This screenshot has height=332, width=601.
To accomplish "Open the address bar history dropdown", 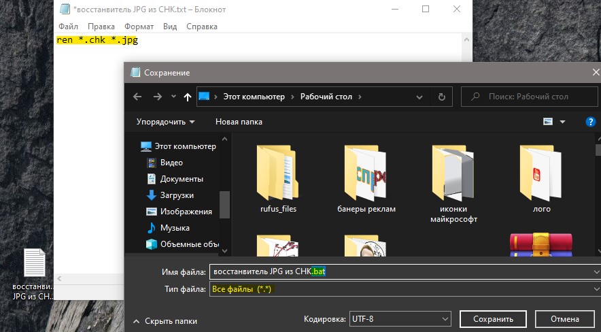I will pos(419,97).
